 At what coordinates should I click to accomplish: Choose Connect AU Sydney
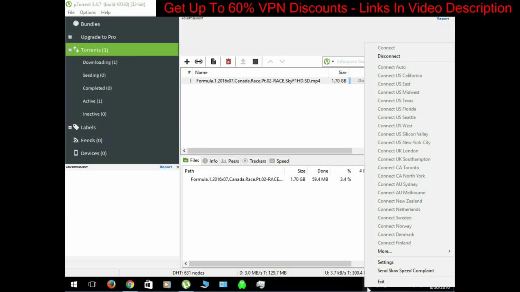397,185
